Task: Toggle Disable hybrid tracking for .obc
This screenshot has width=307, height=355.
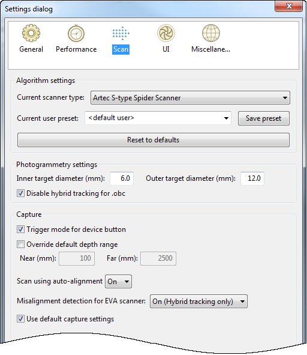Action: coord(20,193)
